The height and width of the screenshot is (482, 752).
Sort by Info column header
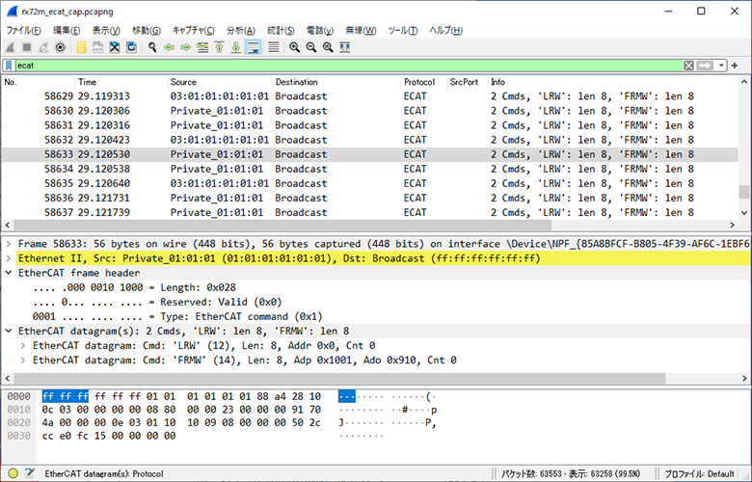pos(613,82)
